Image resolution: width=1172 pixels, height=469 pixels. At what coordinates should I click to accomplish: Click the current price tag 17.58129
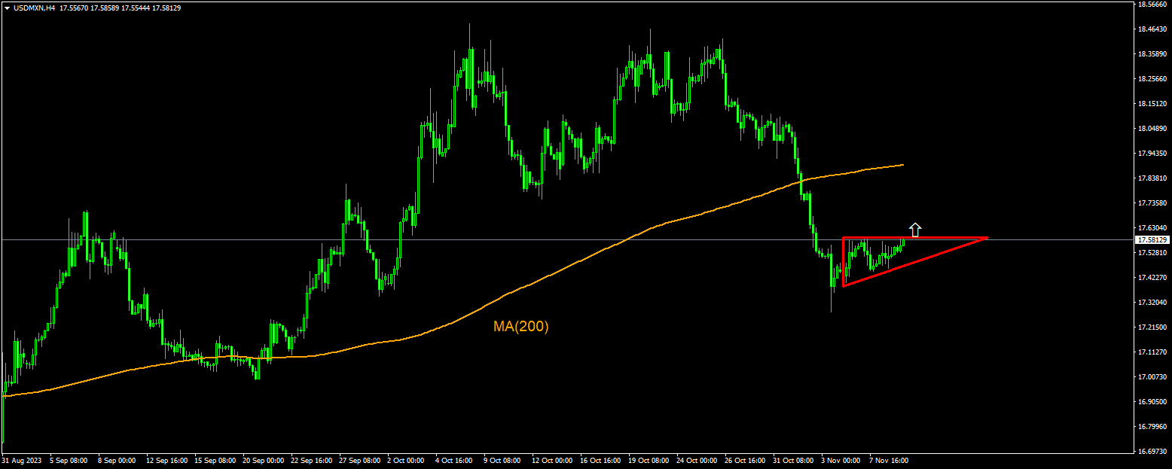pyautogui.click(x=1154, y=238)
